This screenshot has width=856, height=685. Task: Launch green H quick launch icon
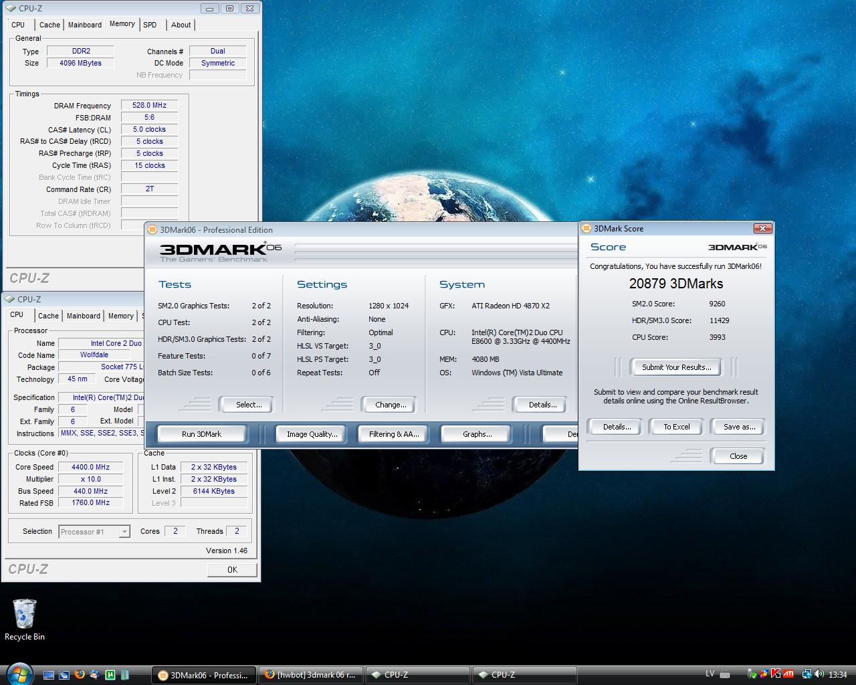tap(110, 675)
